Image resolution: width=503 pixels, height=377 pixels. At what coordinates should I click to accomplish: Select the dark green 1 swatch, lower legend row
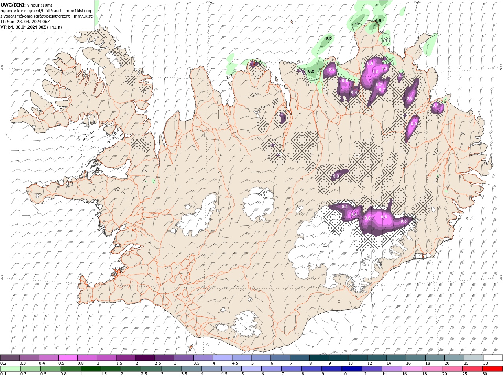[x=91, y=369]
